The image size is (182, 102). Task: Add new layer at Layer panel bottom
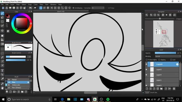click(147, 89)
